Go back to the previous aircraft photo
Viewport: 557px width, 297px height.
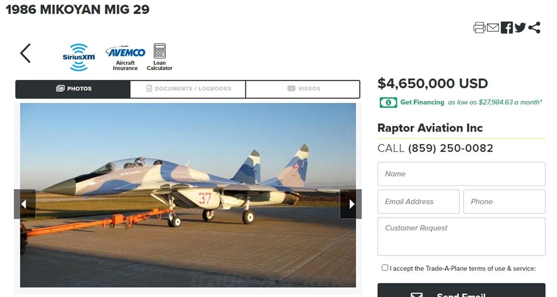pos(25,204)
